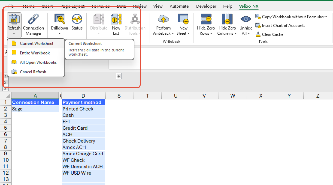Select Current Worksheet from the Refresh menu
Viewport: 333px width, 185px height.
click(x=36, y=44)
